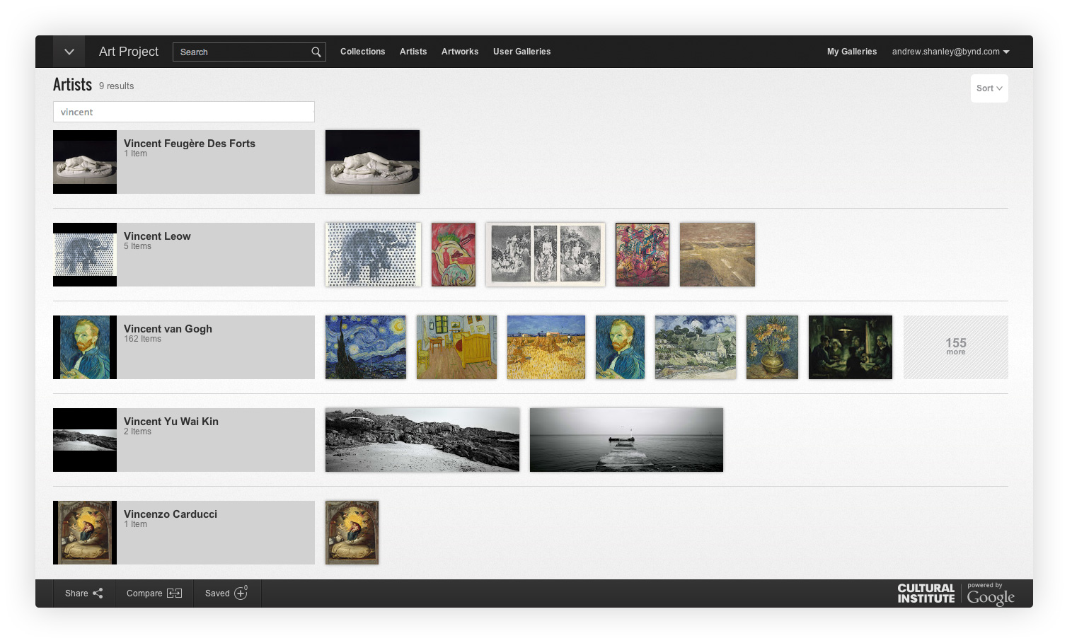
Task: Click the Artists page heading
Action: (x=72, y=85)
